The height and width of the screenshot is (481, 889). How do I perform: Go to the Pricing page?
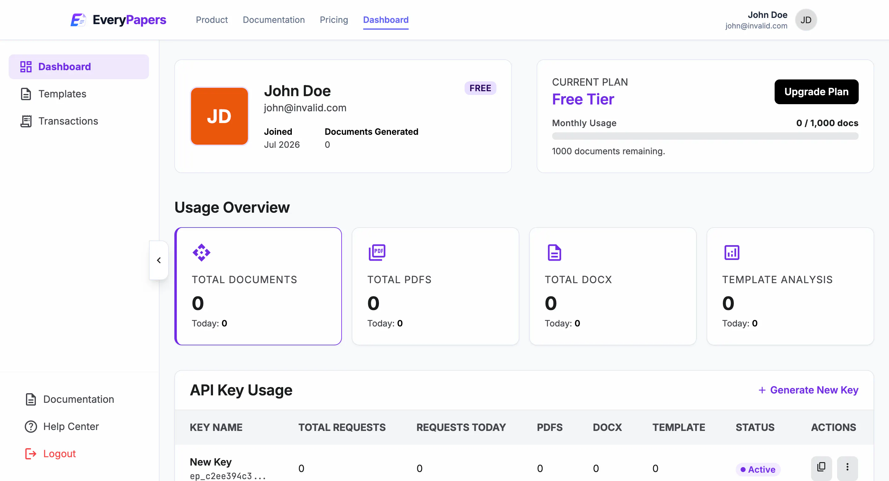pos(334,20)
